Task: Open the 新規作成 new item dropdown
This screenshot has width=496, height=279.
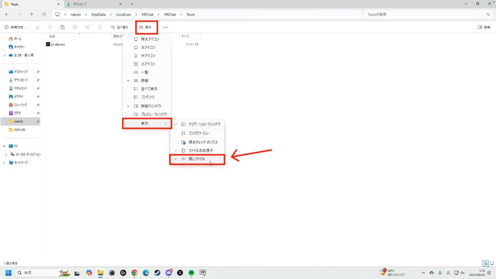Action: pos(15,27)
